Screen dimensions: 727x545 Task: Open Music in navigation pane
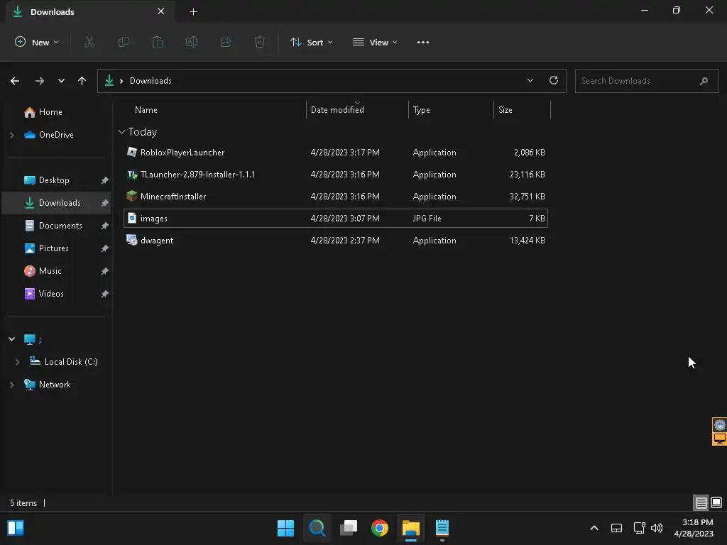click(50, 271)
